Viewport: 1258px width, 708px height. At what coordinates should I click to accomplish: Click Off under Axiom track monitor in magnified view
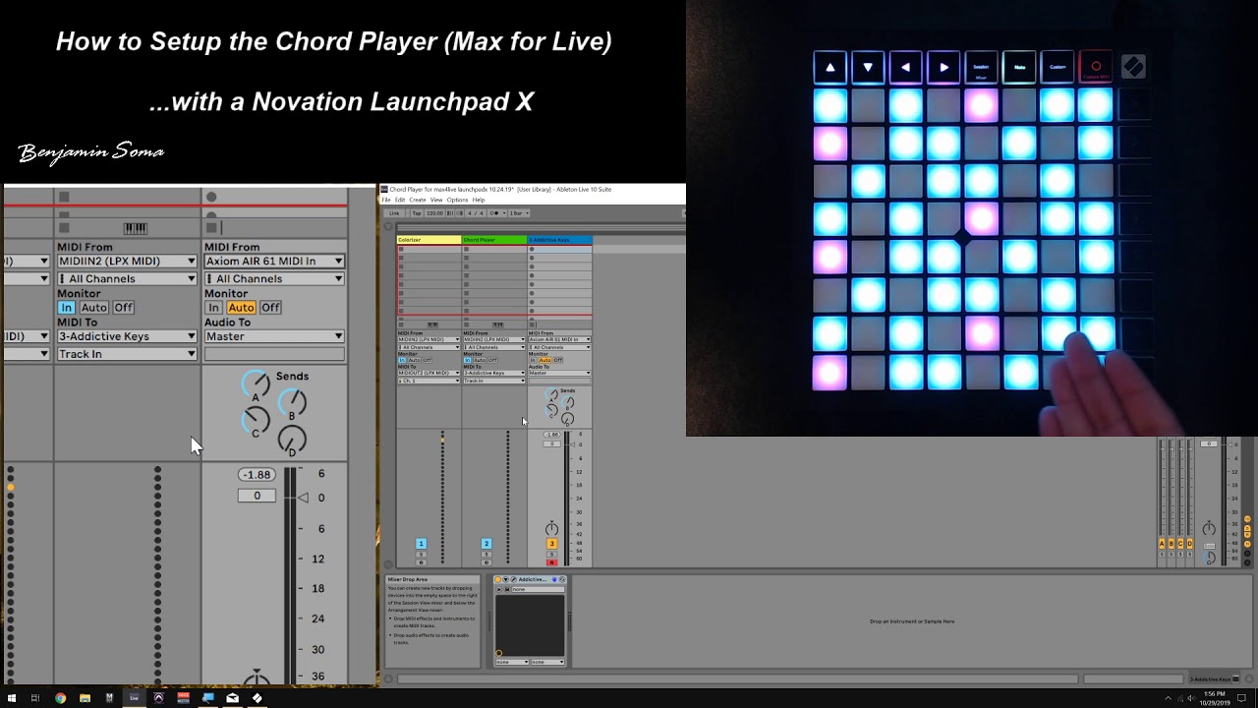click(x=270, y=308)
